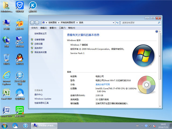This screenshot has height=129, width=172.
Task: Open Word 2007 desktop shortcut
Action: point(6,111)
